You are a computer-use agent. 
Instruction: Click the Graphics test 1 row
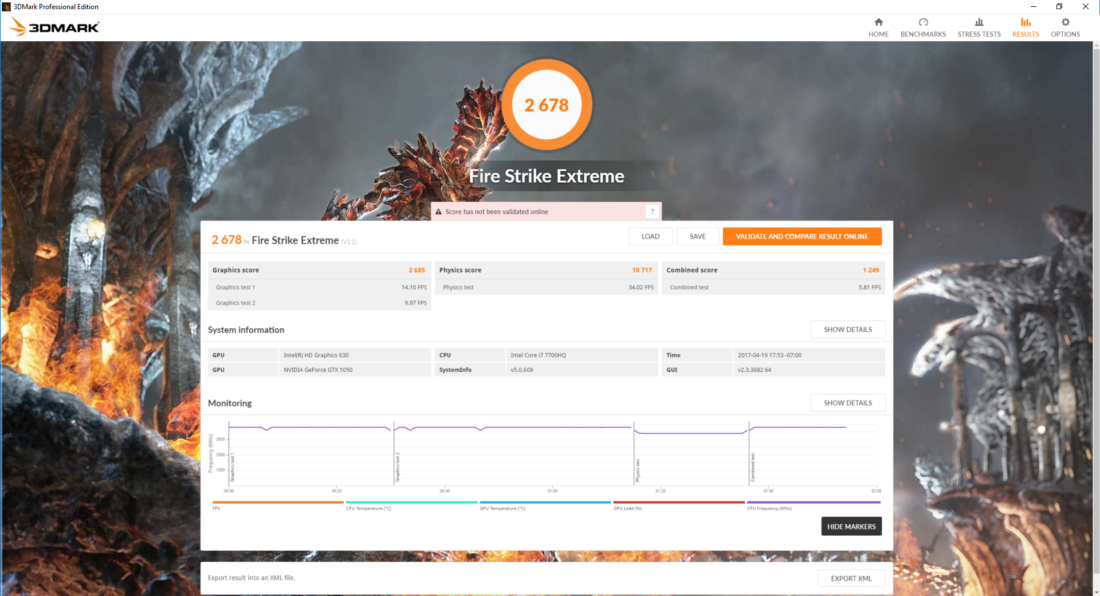[320, 287]
